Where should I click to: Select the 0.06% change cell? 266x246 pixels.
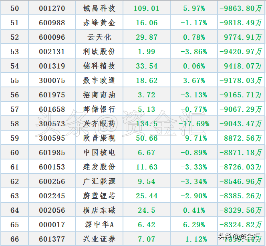tap(194, 66)
